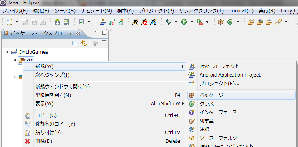Click the New wizard toolbar icon
Image resolution: width=298 pixels, height=147 pixels.
(x=9, y=22)
